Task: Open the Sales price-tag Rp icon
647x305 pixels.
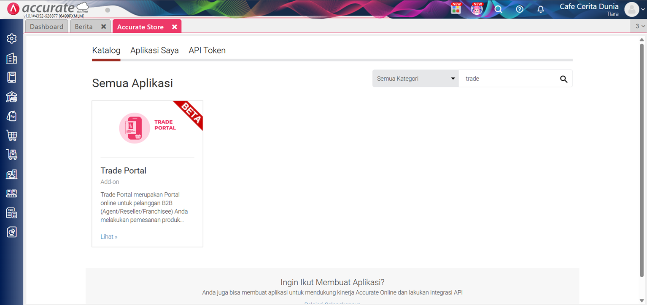Action: pos(12,116)
